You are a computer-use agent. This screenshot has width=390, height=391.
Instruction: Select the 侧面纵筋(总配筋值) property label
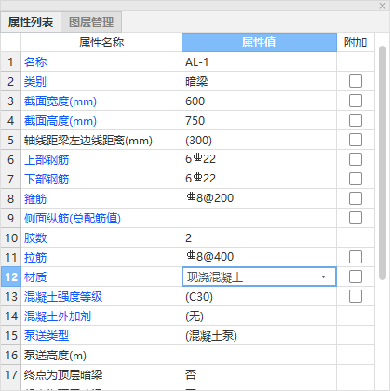pyautogui.click(x=73, y=219)
